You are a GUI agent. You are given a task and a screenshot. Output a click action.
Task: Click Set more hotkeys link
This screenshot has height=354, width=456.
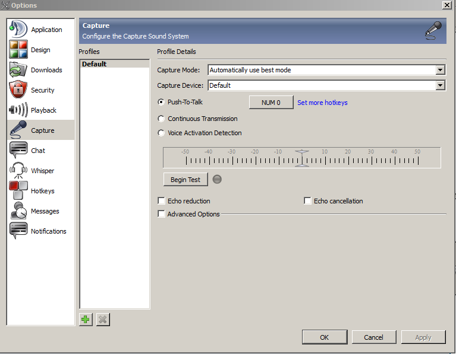pyautogui.click(x=322, y=103)
